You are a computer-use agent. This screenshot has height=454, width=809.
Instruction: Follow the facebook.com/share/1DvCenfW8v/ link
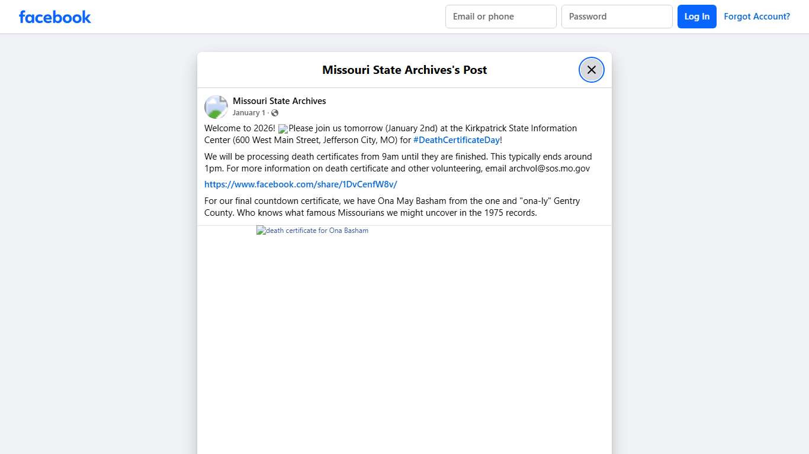pos(300,184)
